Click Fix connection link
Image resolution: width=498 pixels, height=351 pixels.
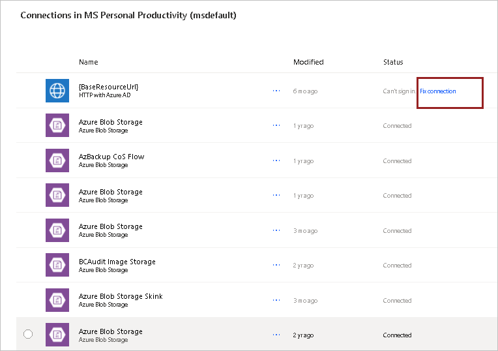tap(438, 91)
